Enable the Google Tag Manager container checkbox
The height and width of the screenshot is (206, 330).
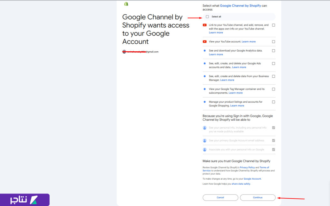[273, 89]
